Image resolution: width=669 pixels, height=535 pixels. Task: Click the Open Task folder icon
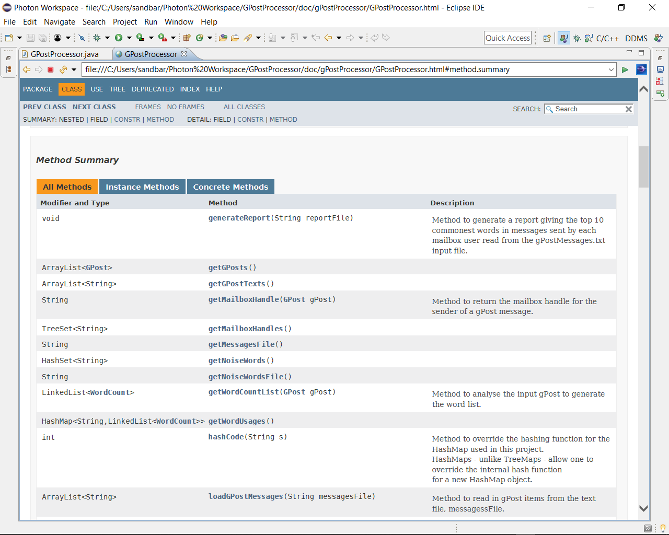click(x=235, y=38)
